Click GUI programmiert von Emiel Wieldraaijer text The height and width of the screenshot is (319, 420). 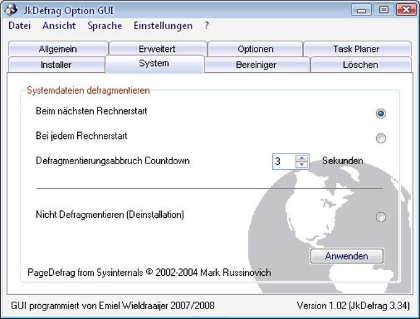click(113, 305)
